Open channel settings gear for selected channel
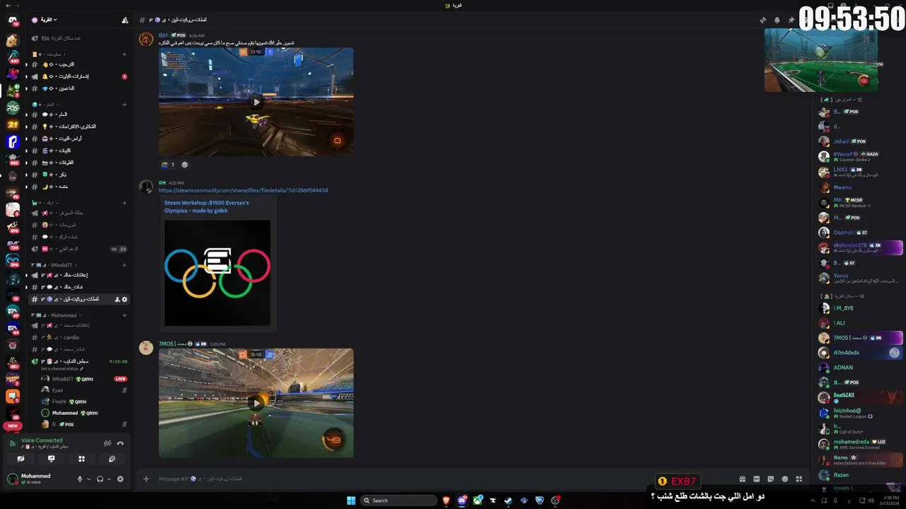 tap(125, 299)
